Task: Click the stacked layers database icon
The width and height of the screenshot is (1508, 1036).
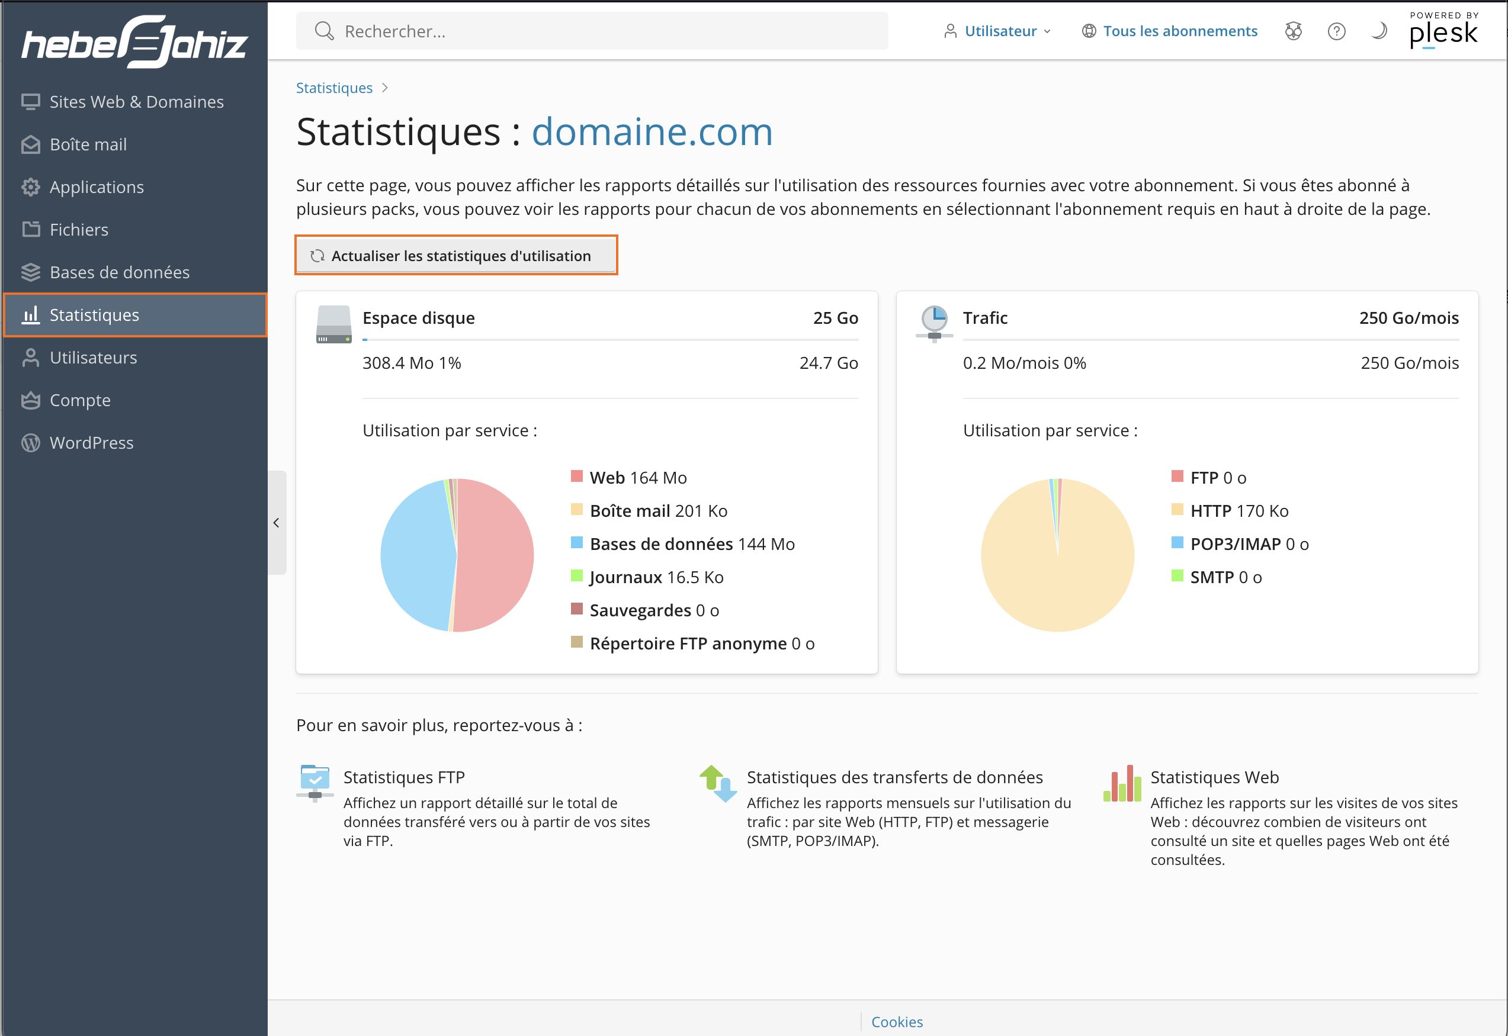Action: click(31, 272)
